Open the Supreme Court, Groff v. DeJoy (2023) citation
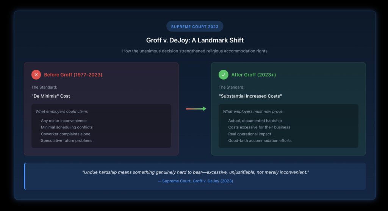This screenshot has width=388, height=211. [195, 181]
